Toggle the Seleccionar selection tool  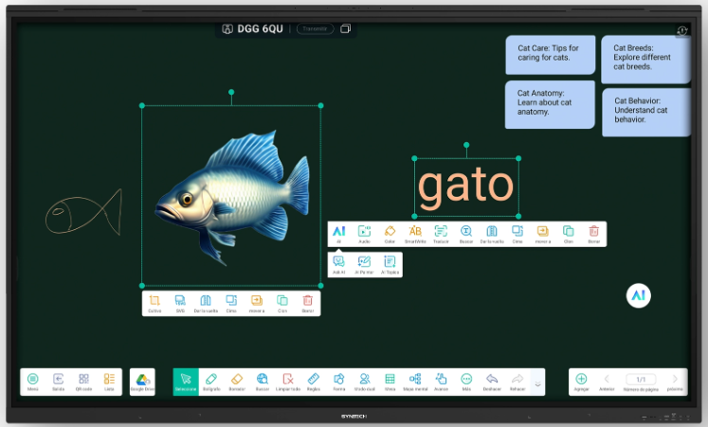(186, 381)
